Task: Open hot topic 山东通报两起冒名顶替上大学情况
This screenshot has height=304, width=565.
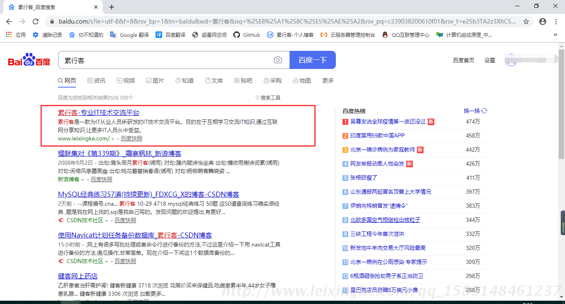Action: (390, 192)
